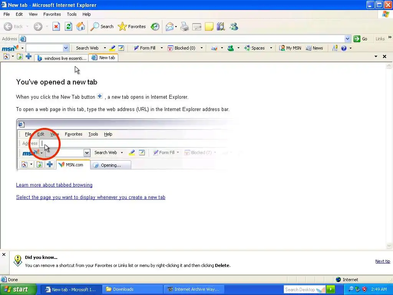Select the New tab tab
The width and height of the screenshot is (393, 295).
tap(103, 58)
